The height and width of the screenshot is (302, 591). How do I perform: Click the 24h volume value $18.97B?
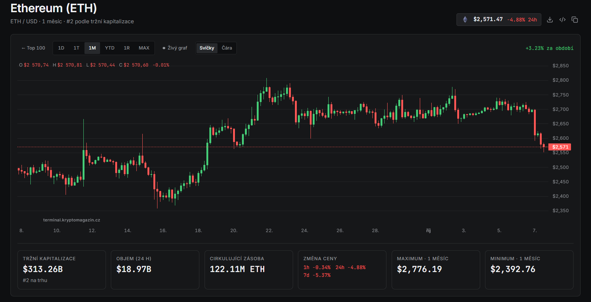(x=134, y=269)
